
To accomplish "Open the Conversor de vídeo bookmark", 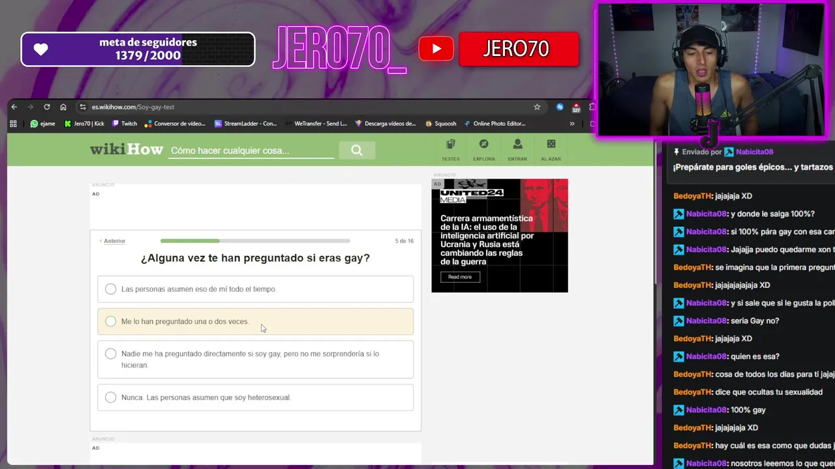I will pyautogui.click(x=175, y=123).
